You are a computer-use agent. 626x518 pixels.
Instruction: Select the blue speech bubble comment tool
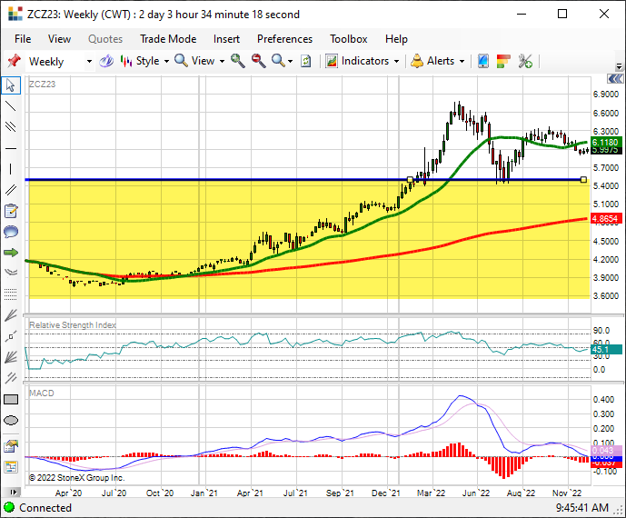[x=11, y=232]
